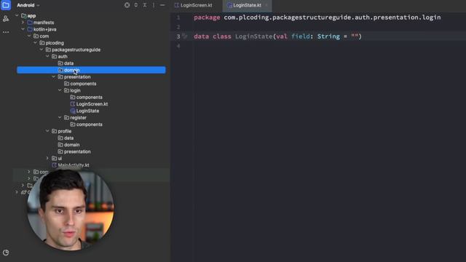Open LoginScreen.kt in the project tree
466x262 pixels.
[x=89, y=104]
